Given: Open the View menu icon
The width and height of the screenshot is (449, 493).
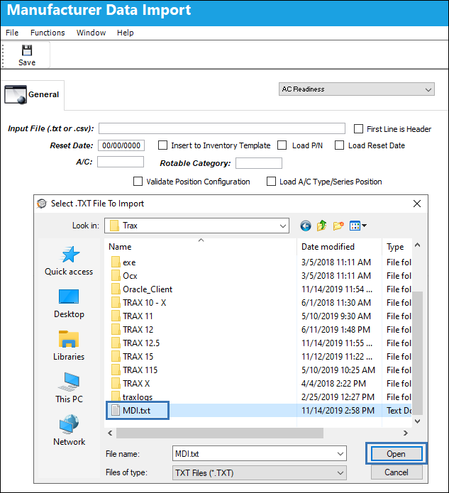Looking at the screenshot, I should 355,226.
